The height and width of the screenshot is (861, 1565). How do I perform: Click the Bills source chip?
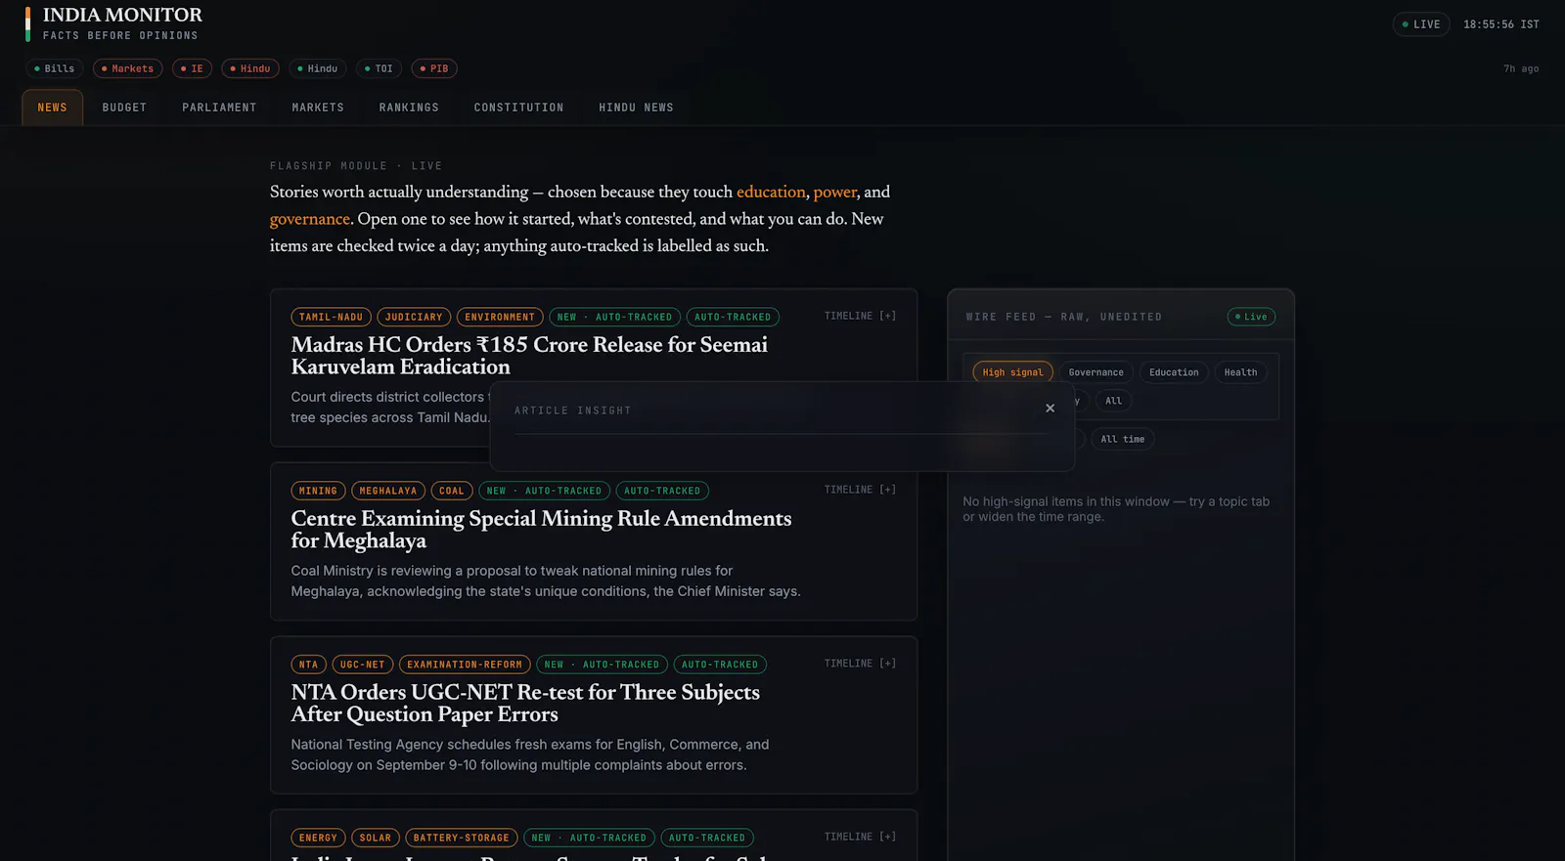pos(55,68)
